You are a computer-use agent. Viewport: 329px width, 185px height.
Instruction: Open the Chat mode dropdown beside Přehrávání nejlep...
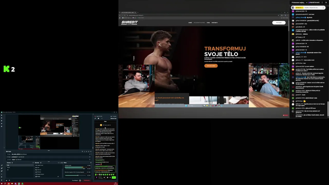(x=307, y=3)
